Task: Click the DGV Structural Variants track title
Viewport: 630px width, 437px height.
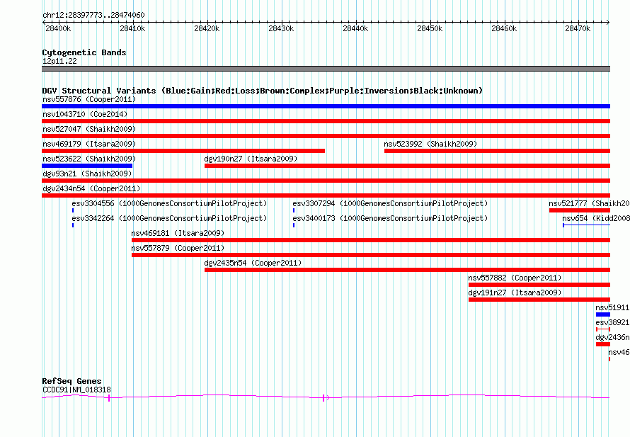Action: click(x=263, y=91)
